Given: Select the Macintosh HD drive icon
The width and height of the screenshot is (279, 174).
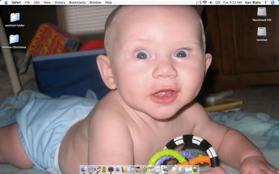Looking at the screenshot, I should 262,12.
